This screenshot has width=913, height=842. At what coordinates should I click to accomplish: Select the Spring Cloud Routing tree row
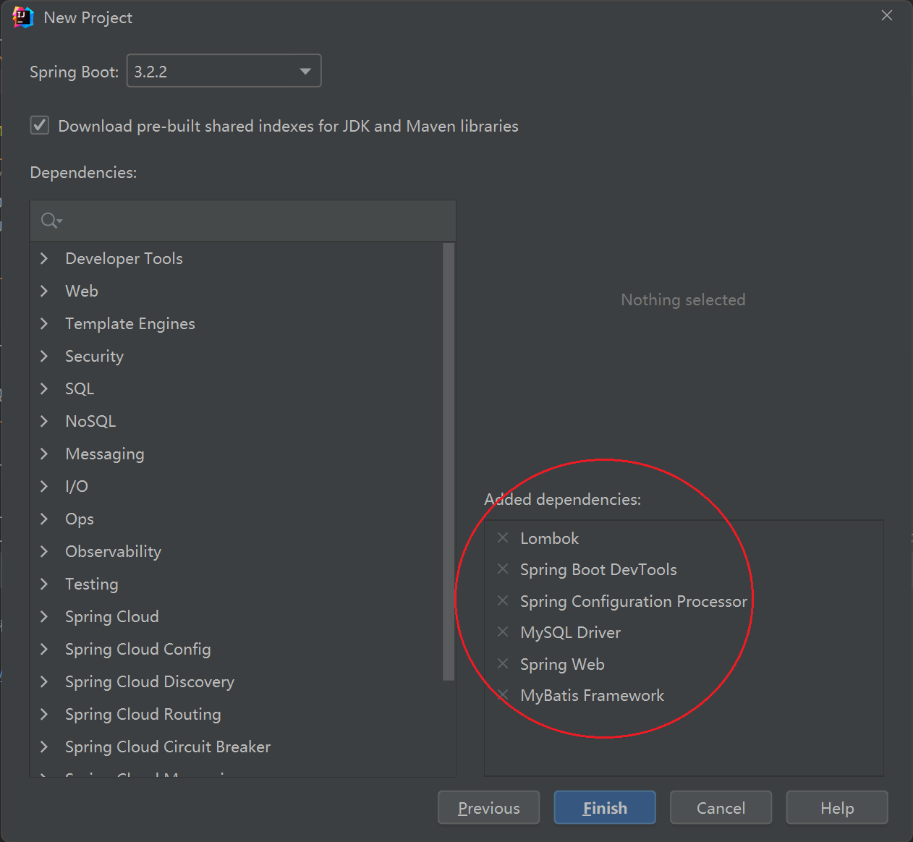(237, 714)
